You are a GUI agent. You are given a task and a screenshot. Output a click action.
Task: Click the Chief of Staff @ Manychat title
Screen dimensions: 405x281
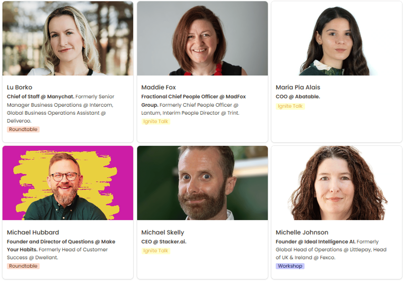40,97
